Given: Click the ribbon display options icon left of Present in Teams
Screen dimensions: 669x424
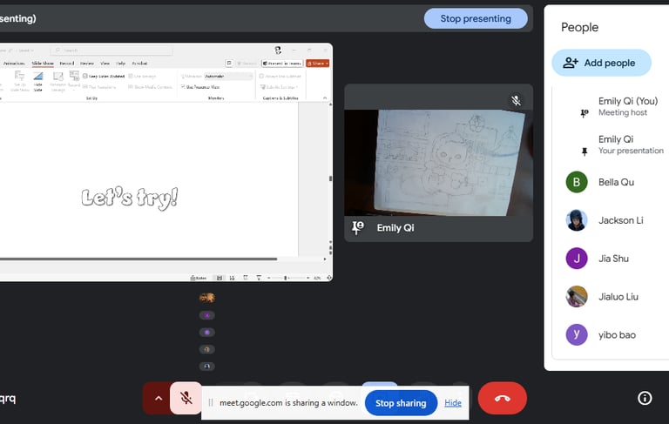Looking at the screenshot, I should (x=229, y=64).
